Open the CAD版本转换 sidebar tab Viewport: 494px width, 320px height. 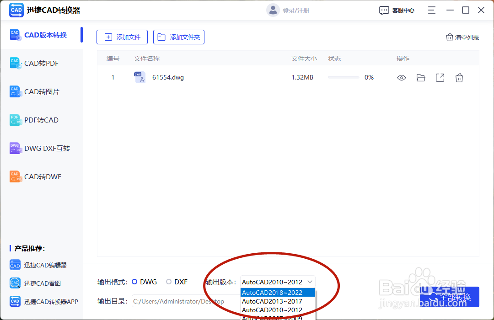[x=42, y=35]
